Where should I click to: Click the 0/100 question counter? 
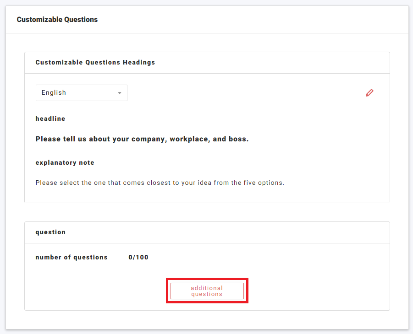pyautogui.click(x=138, y=257)
